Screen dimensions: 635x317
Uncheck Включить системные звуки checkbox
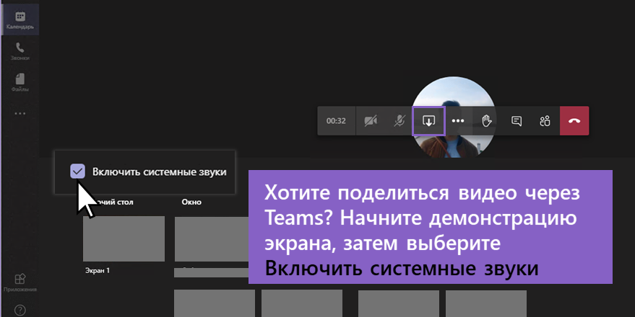pyautogui.click(x=77, y=171)
